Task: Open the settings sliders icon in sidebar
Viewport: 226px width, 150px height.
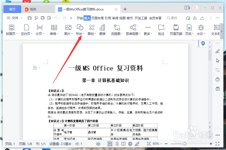Action: (218, 70)
